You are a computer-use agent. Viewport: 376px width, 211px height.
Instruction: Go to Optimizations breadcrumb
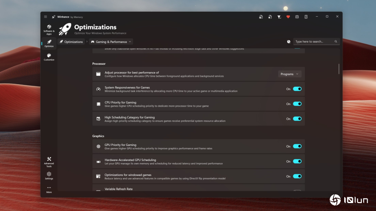(x=71, y=42)
